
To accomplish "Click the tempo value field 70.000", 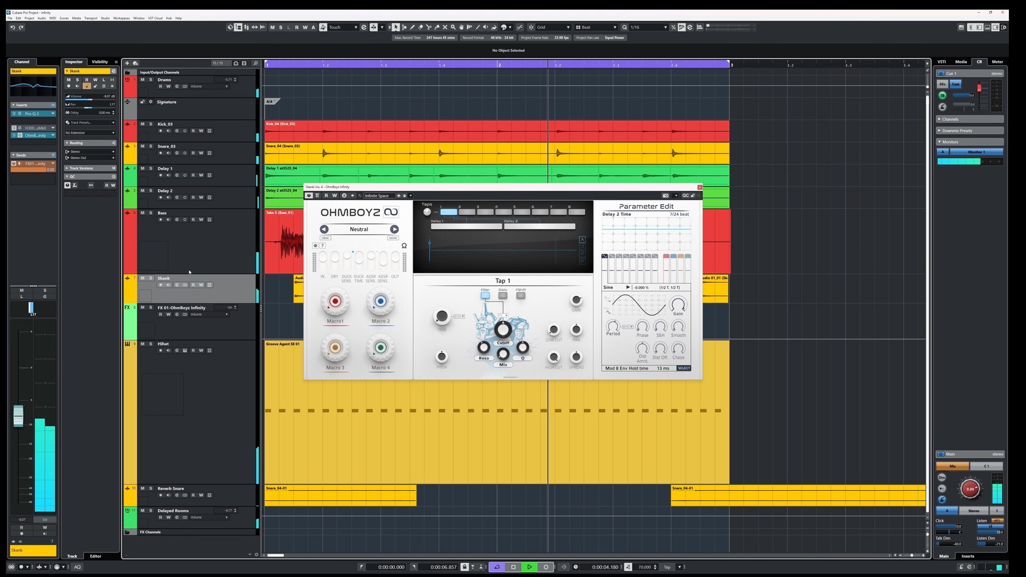I will coord(644,567).
